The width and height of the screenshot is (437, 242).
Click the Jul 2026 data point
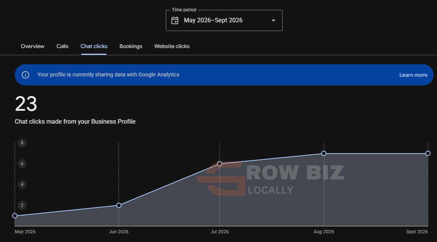[220, 164]
